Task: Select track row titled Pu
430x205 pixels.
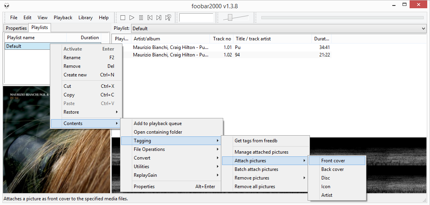Action: click(222, 47)
